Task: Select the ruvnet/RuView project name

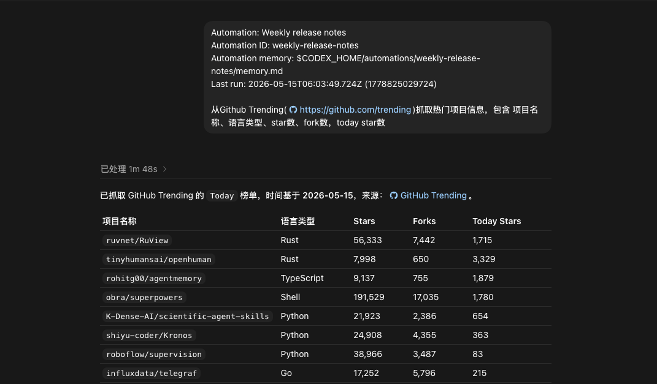Action: [x=137, y=241]
